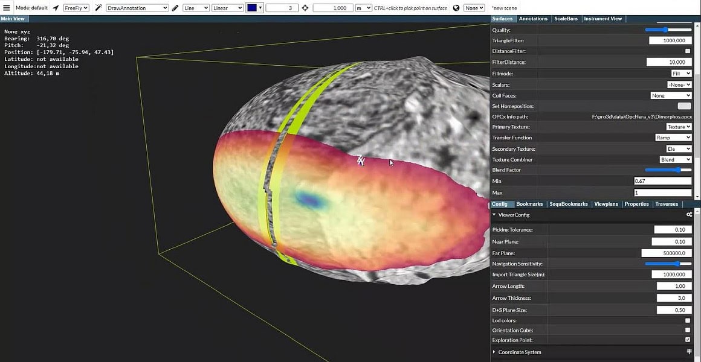Open the hamburger menu
The height and width of the screenshot is (362, 701).
(6, 7)
